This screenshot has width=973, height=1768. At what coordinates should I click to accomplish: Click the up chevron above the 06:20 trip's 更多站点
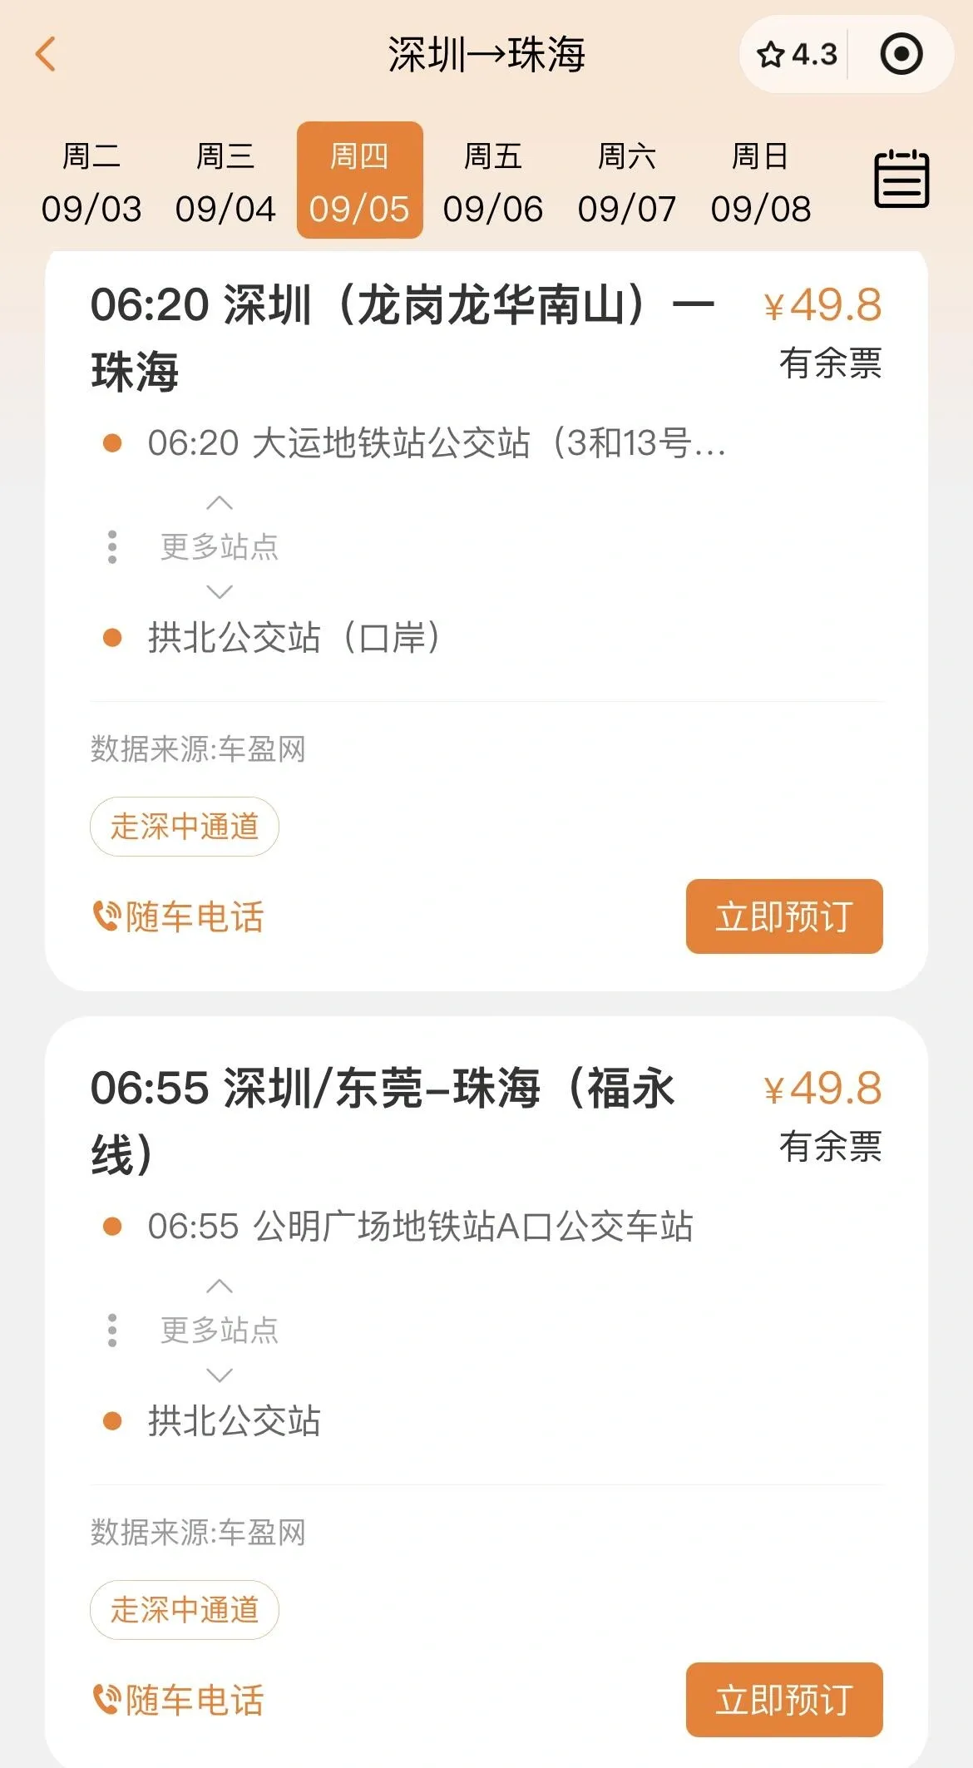pos(220,503)
